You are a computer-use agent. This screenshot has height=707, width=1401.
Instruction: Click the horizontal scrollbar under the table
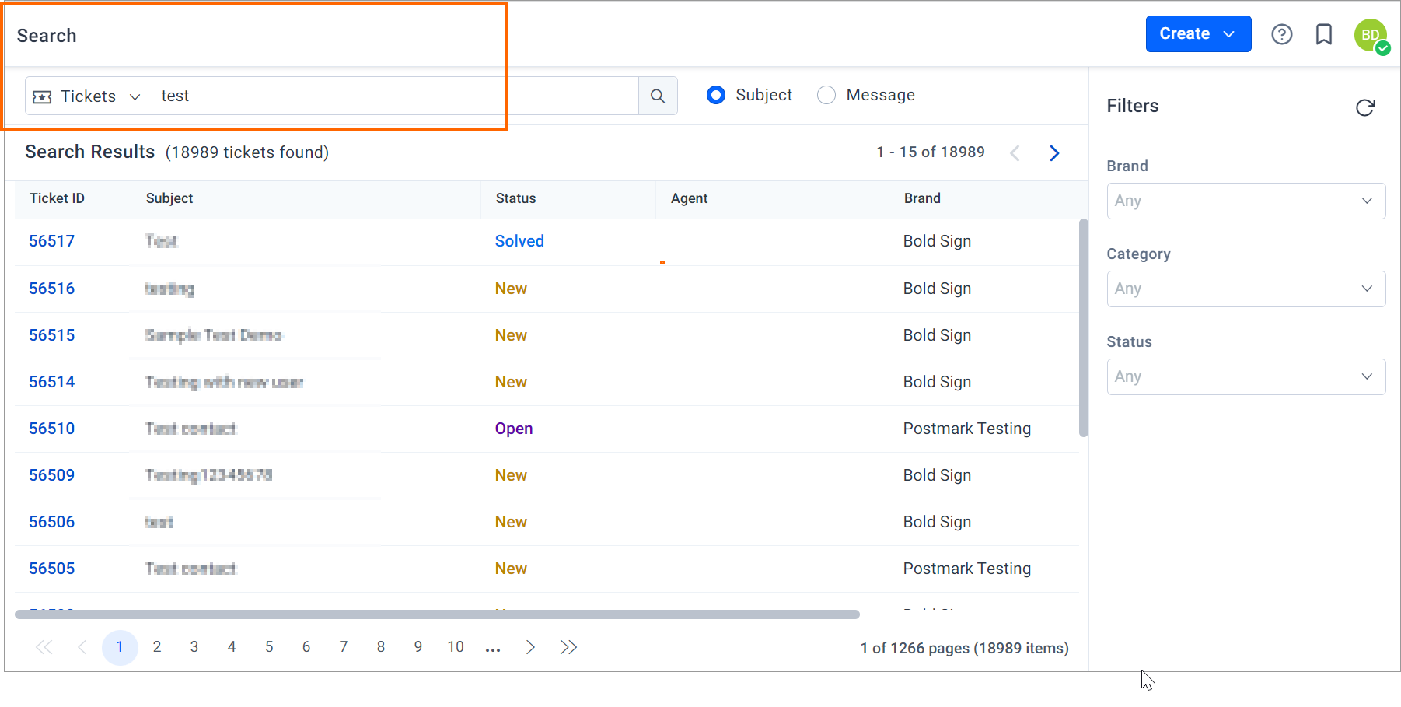437,614
